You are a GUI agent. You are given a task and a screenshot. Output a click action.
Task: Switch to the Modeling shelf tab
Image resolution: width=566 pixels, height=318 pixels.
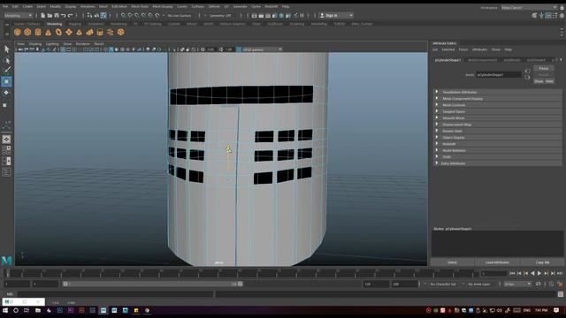click(55, 24)
